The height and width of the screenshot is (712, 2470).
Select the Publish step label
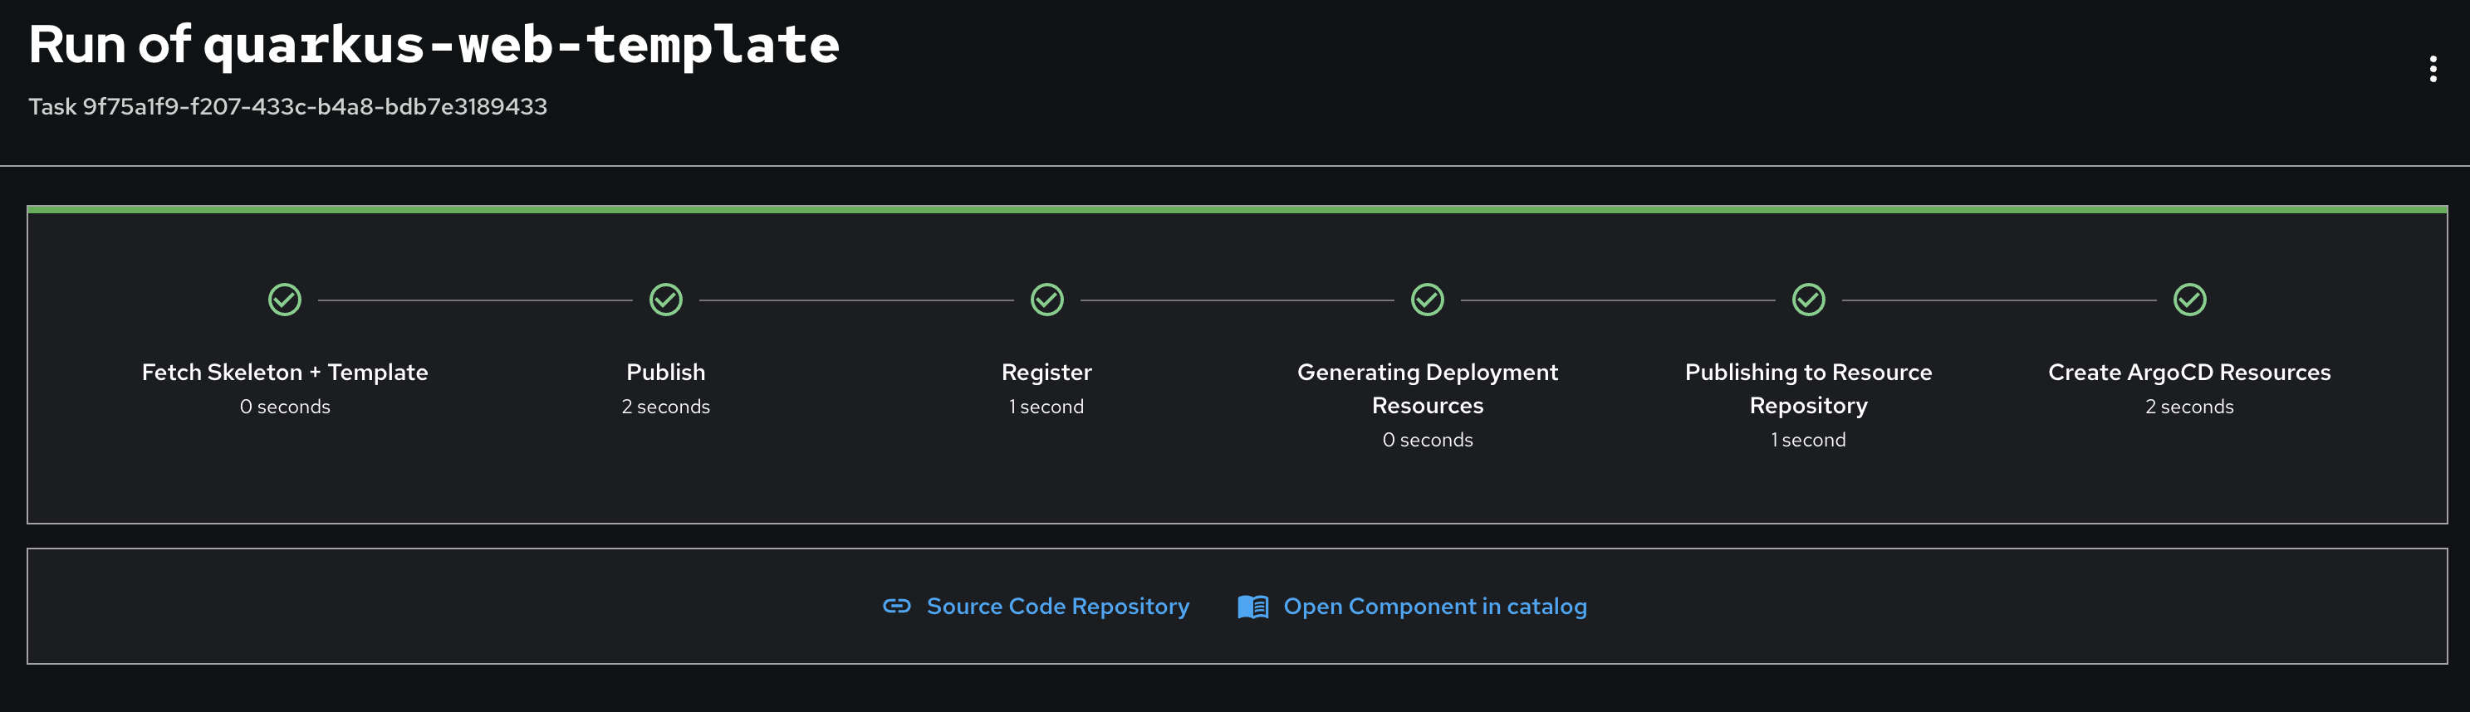(665, 372)
